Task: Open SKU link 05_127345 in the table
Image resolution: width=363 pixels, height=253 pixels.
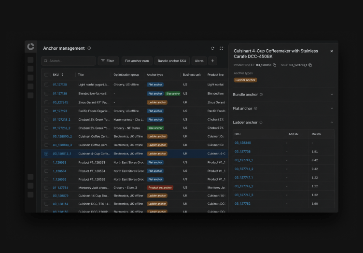Action: [60, 102]
